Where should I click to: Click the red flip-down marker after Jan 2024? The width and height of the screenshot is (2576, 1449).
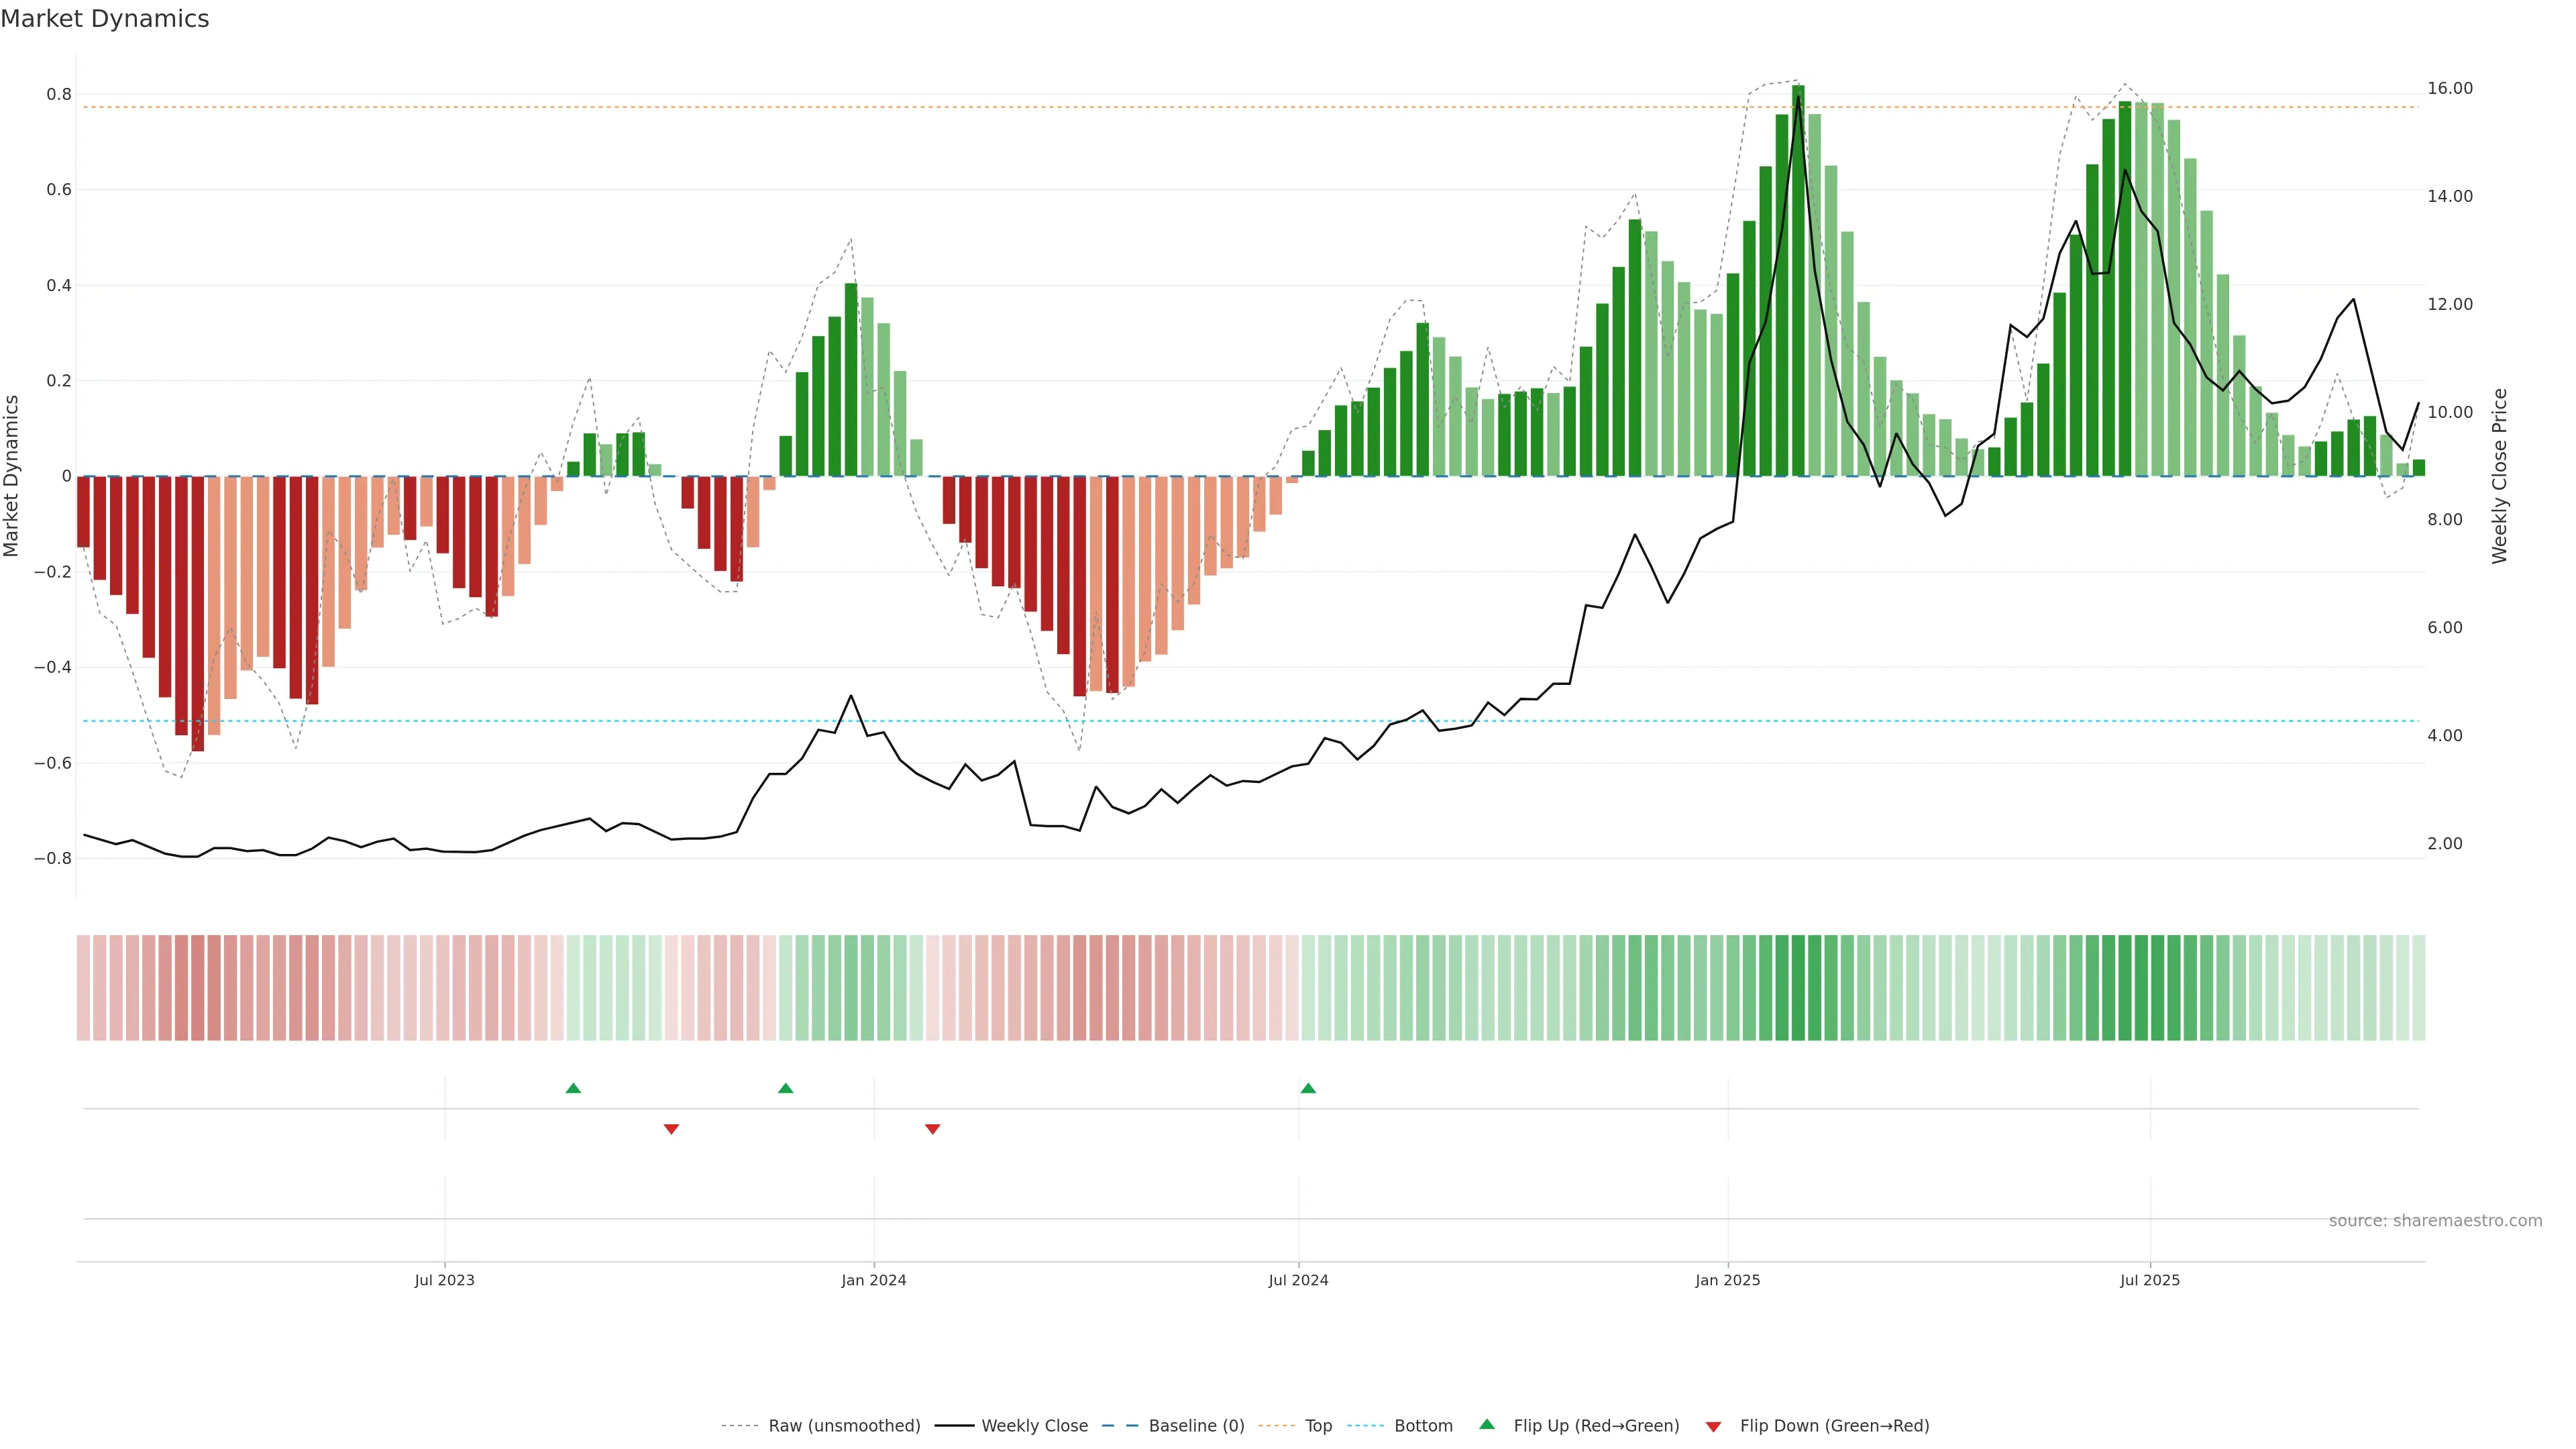click(x=932, y=1129)
